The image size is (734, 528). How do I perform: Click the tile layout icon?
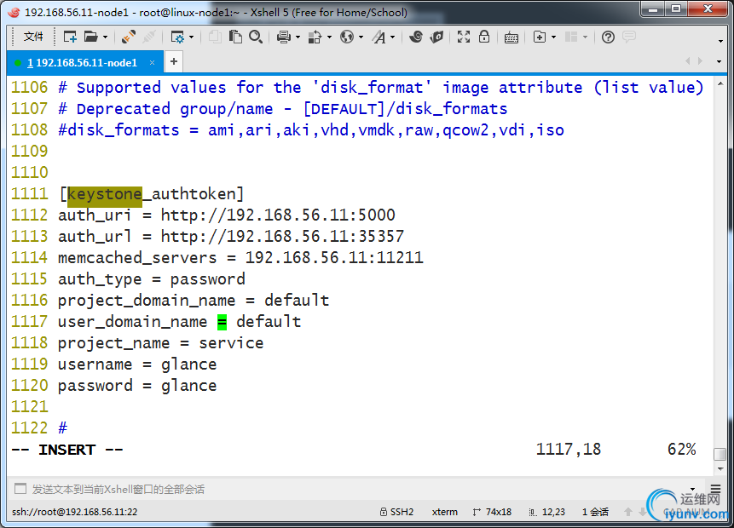(571, 37)
